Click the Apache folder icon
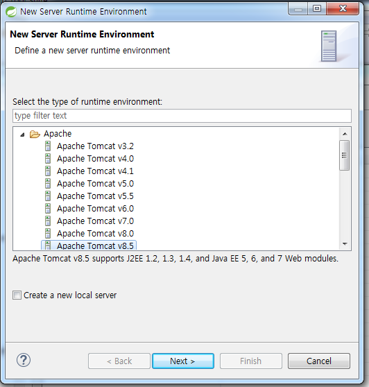Viewport: 369px width, 387px height. point(35,135)
